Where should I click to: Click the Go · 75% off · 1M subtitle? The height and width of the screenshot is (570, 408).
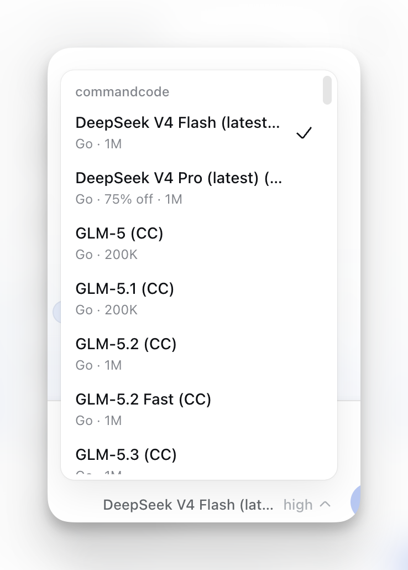tap(129, 199)
